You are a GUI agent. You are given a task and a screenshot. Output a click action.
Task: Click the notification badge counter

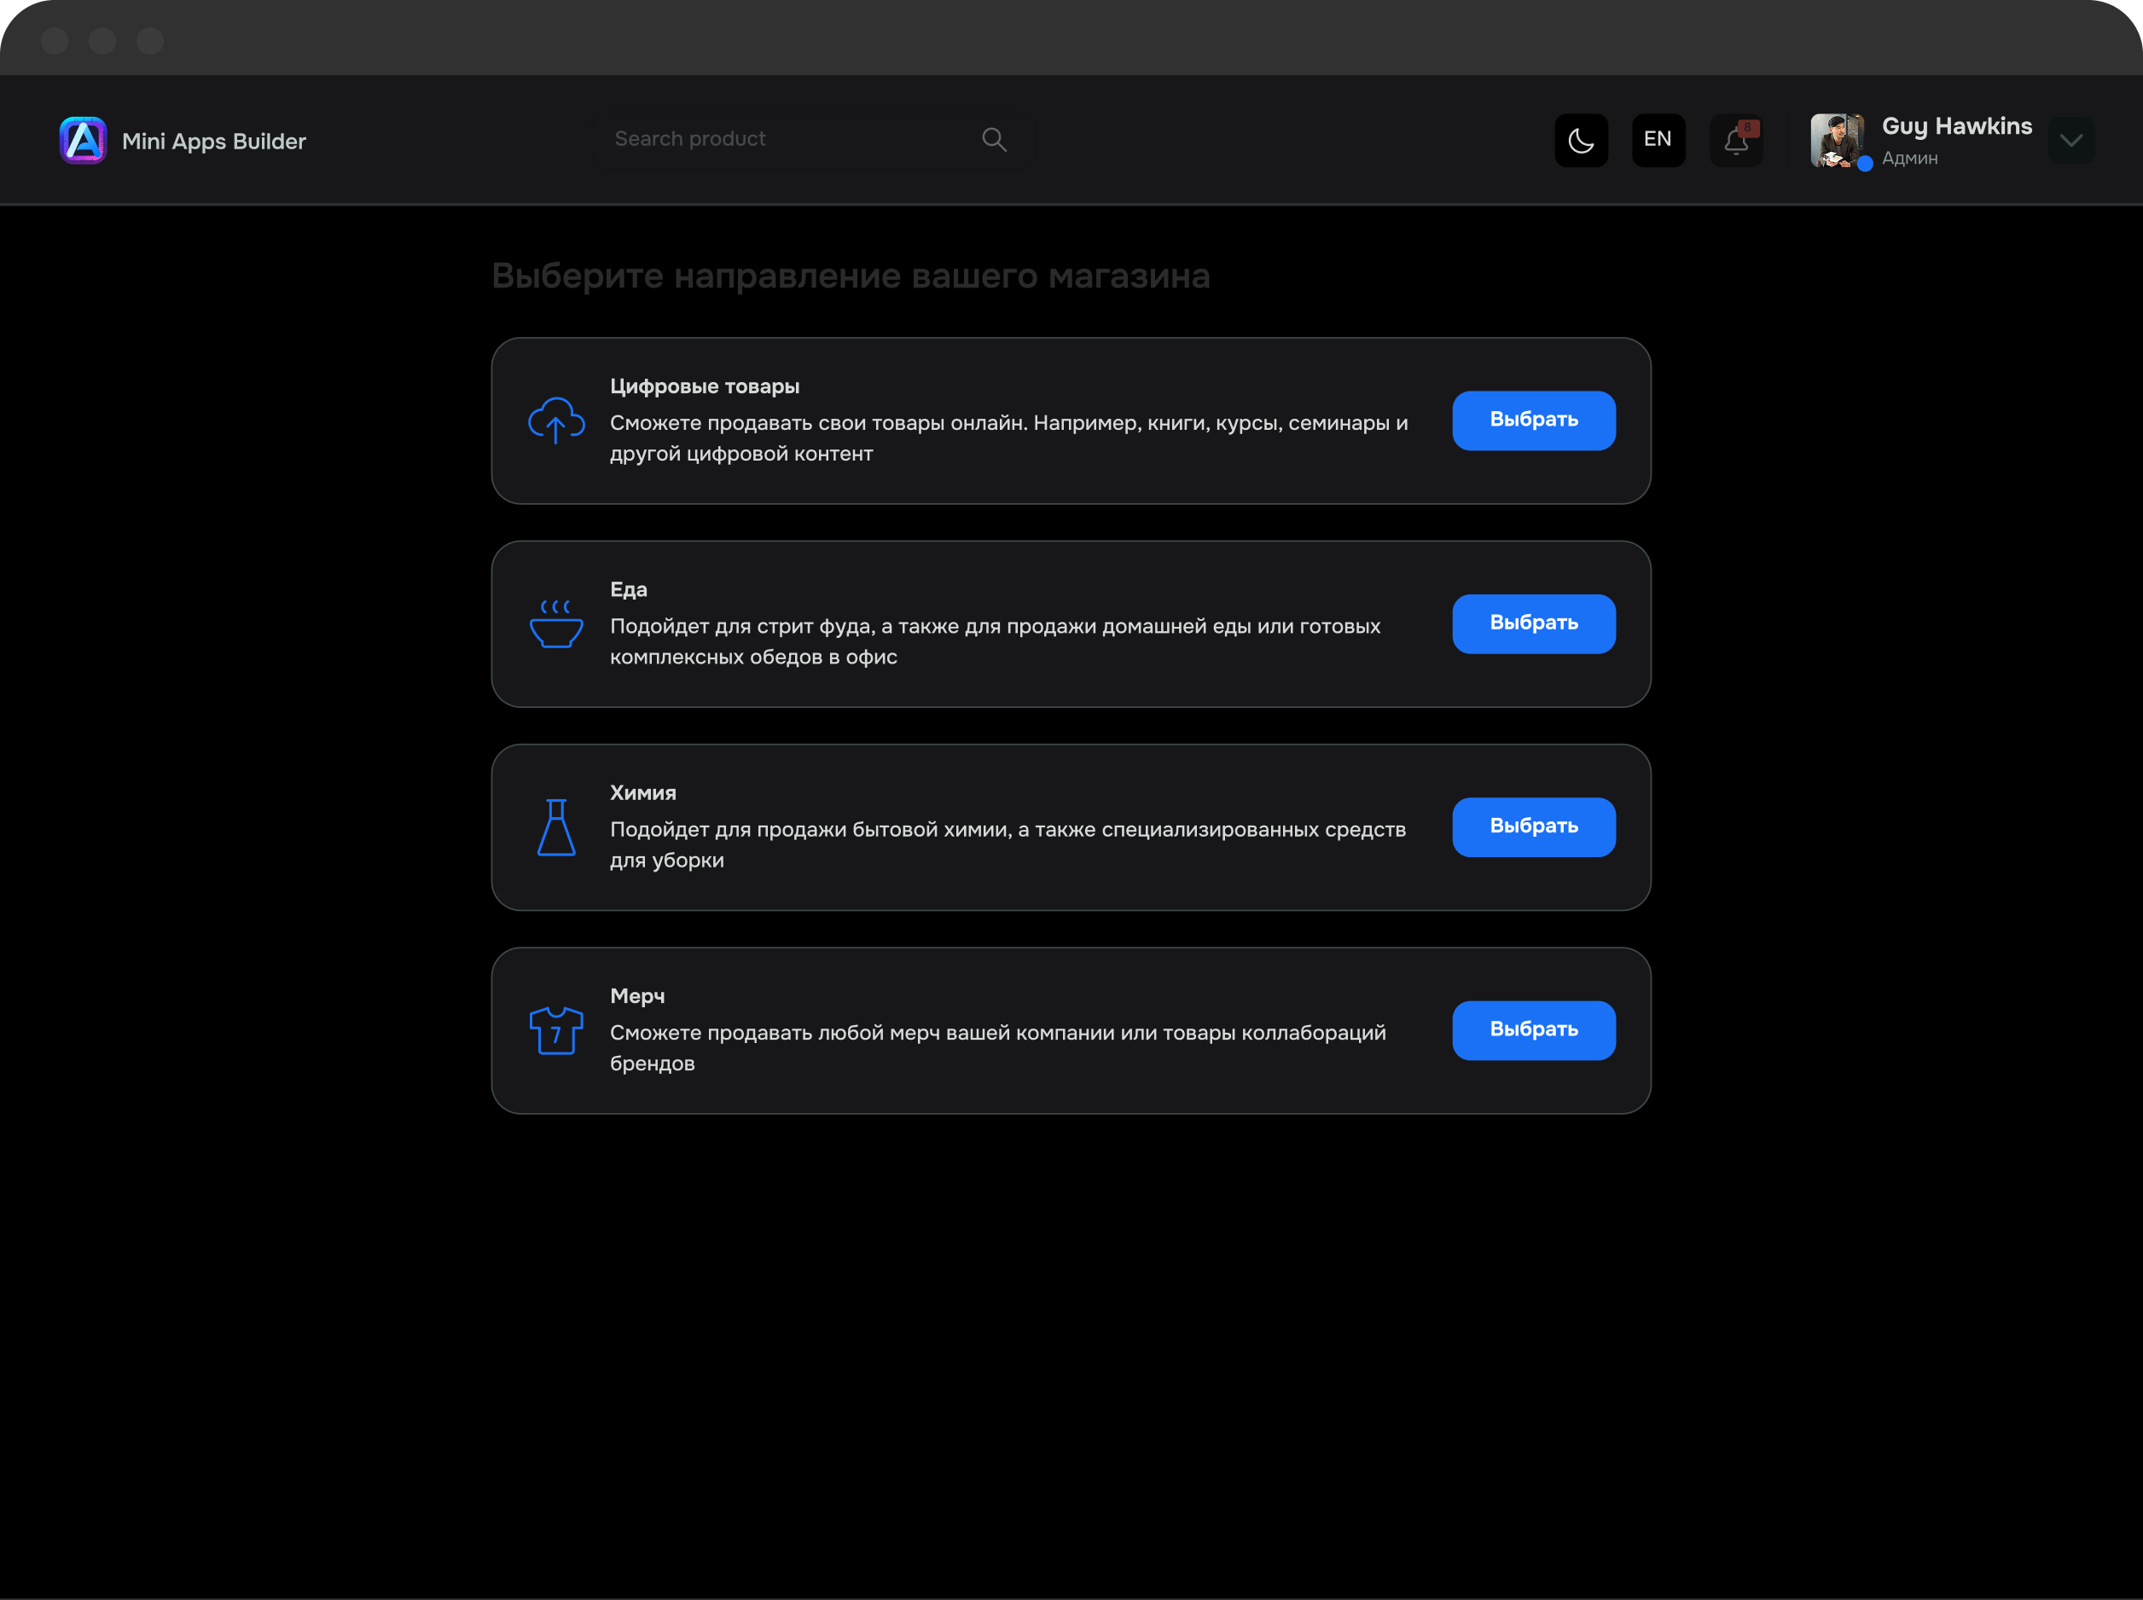(x=1750, y=126)
